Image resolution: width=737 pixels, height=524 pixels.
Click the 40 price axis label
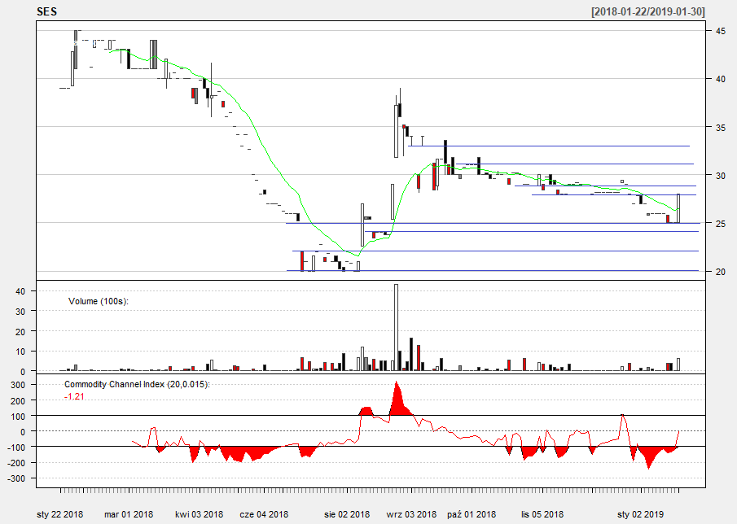pyautogui.click(x=721, y=79)
